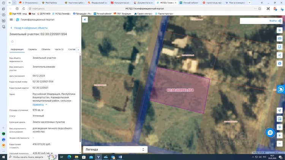This screenshot has height=160, width=285.
Task: Open the print map icon
Action: pos(280,63)
